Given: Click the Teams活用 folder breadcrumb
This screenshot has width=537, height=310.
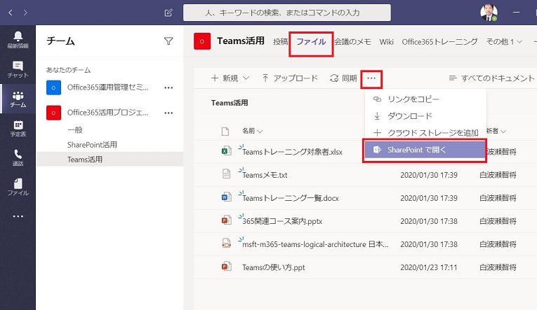Looking at the screenshot, I should click(230, 103).
